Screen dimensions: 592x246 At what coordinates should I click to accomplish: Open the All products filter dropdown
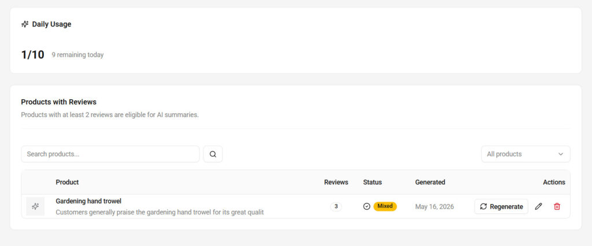click(526, 154)
